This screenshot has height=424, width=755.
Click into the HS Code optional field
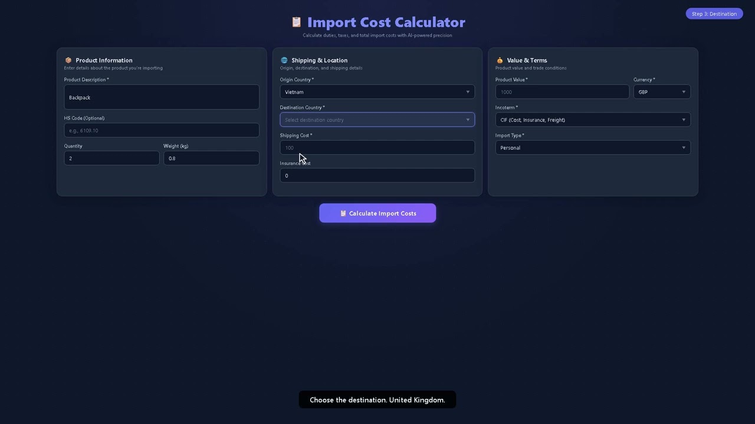click(x=162, y=130)
